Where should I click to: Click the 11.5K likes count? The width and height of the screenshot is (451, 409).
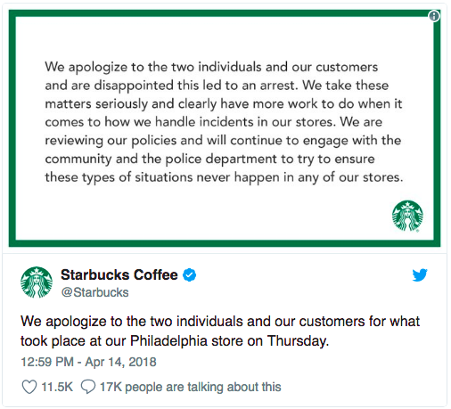point(57,387)
